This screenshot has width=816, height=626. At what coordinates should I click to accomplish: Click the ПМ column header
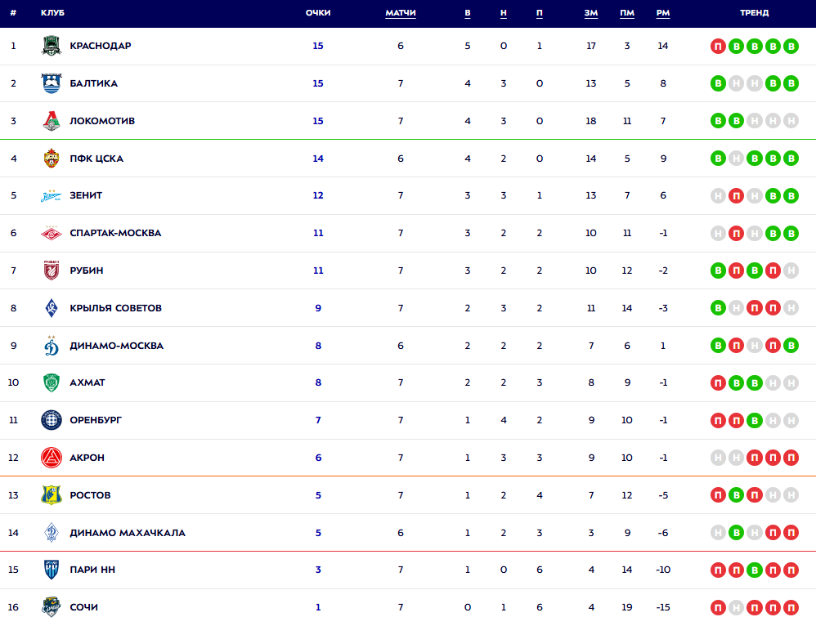coord(627,13)
